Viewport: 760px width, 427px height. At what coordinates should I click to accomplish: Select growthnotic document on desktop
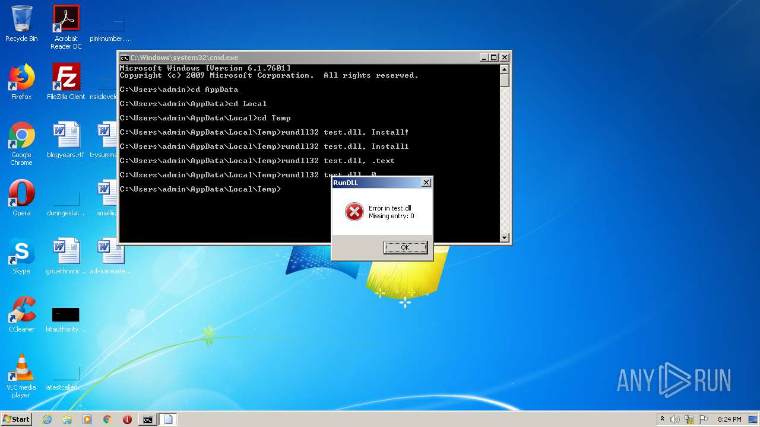(66, 256)
